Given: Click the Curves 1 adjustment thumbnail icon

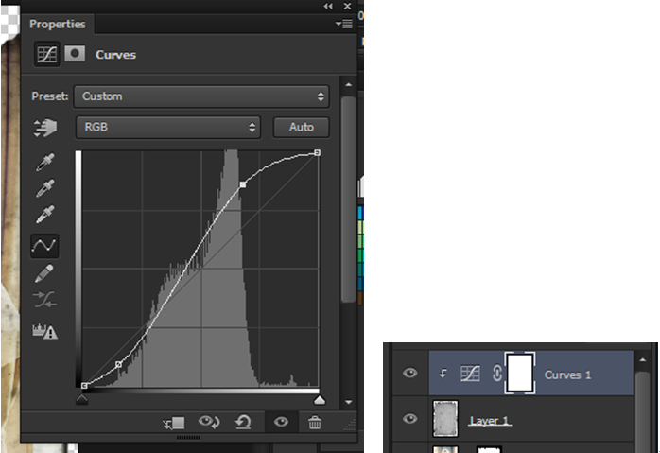Looking at the screenshot, I should [470, 373].
